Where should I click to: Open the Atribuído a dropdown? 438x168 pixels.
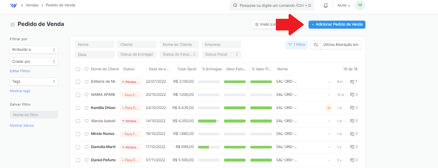click(34, 49)
